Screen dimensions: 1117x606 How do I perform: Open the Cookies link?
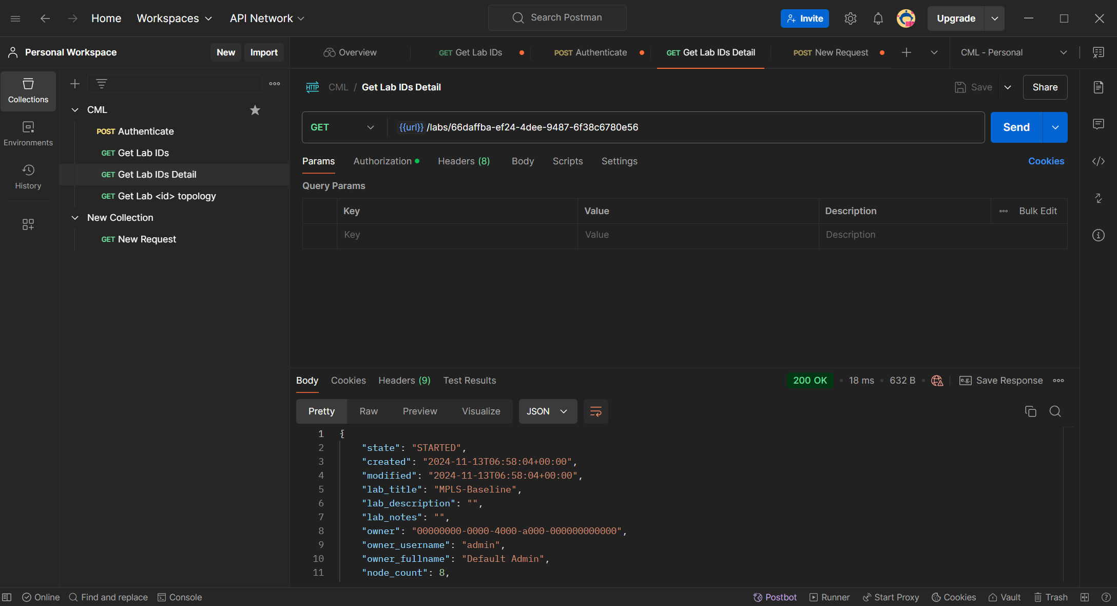point(1046,161)
